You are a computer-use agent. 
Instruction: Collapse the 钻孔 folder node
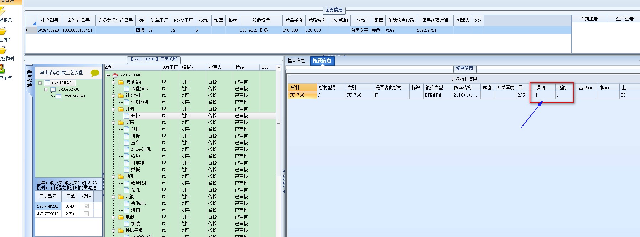114,177
